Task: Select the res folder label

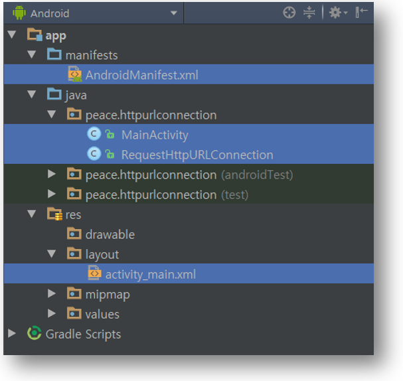Action: click(x=73, y=215)
